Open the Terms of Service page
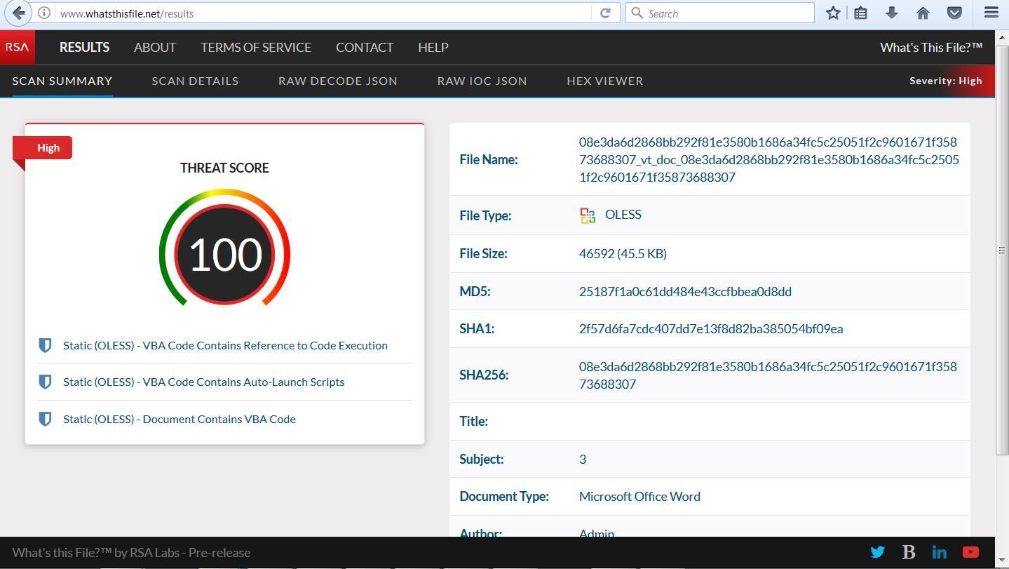Viewport: 1009px width, 569px height. tap(256, 47)
